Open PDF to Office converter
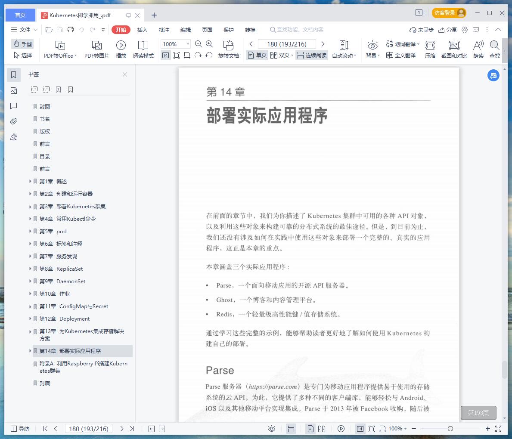This screenshot has height=439, width=512. (60, 49)
